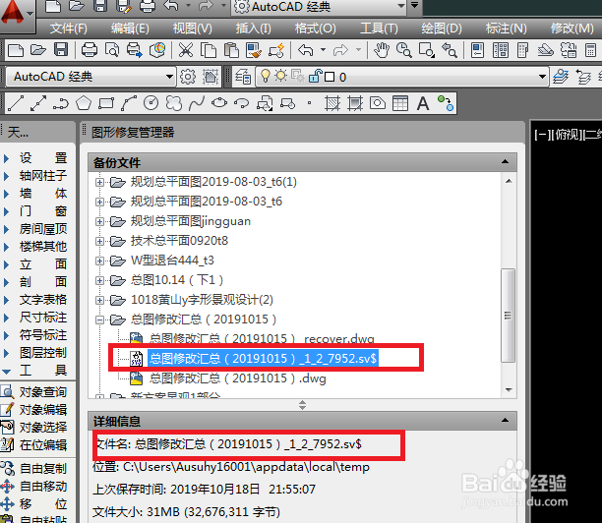
Task: Activate the Pan hand tool
Action: tap(382, 50)
